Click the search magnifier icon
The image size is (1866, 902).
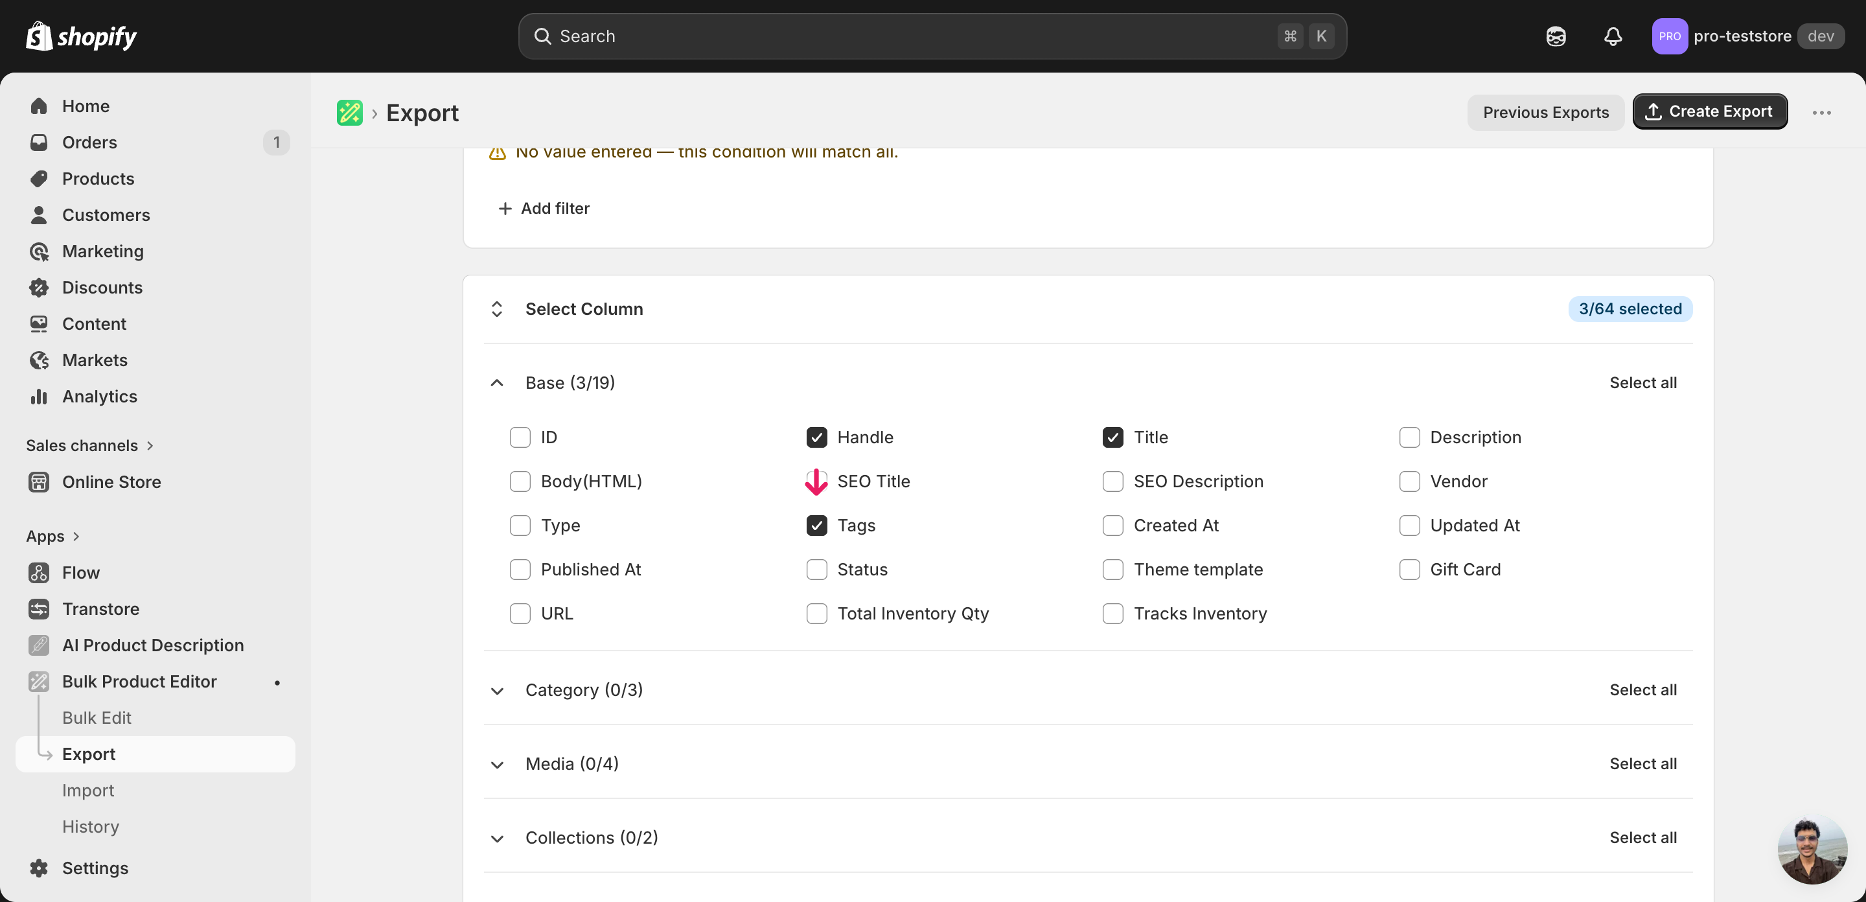542,36
